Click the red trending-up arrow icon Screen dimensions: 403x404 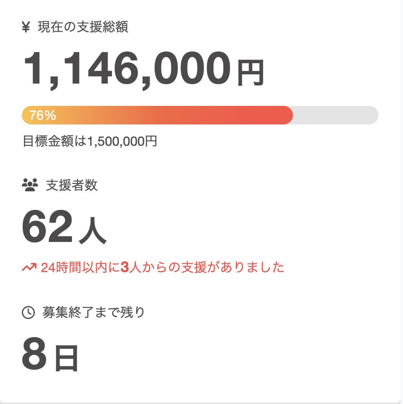pos(29,267)
